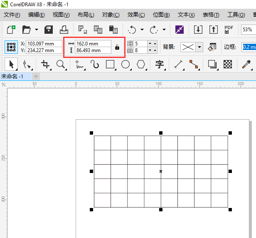
Task: Expand the Undo history dropdown
Action: [142, 30]
